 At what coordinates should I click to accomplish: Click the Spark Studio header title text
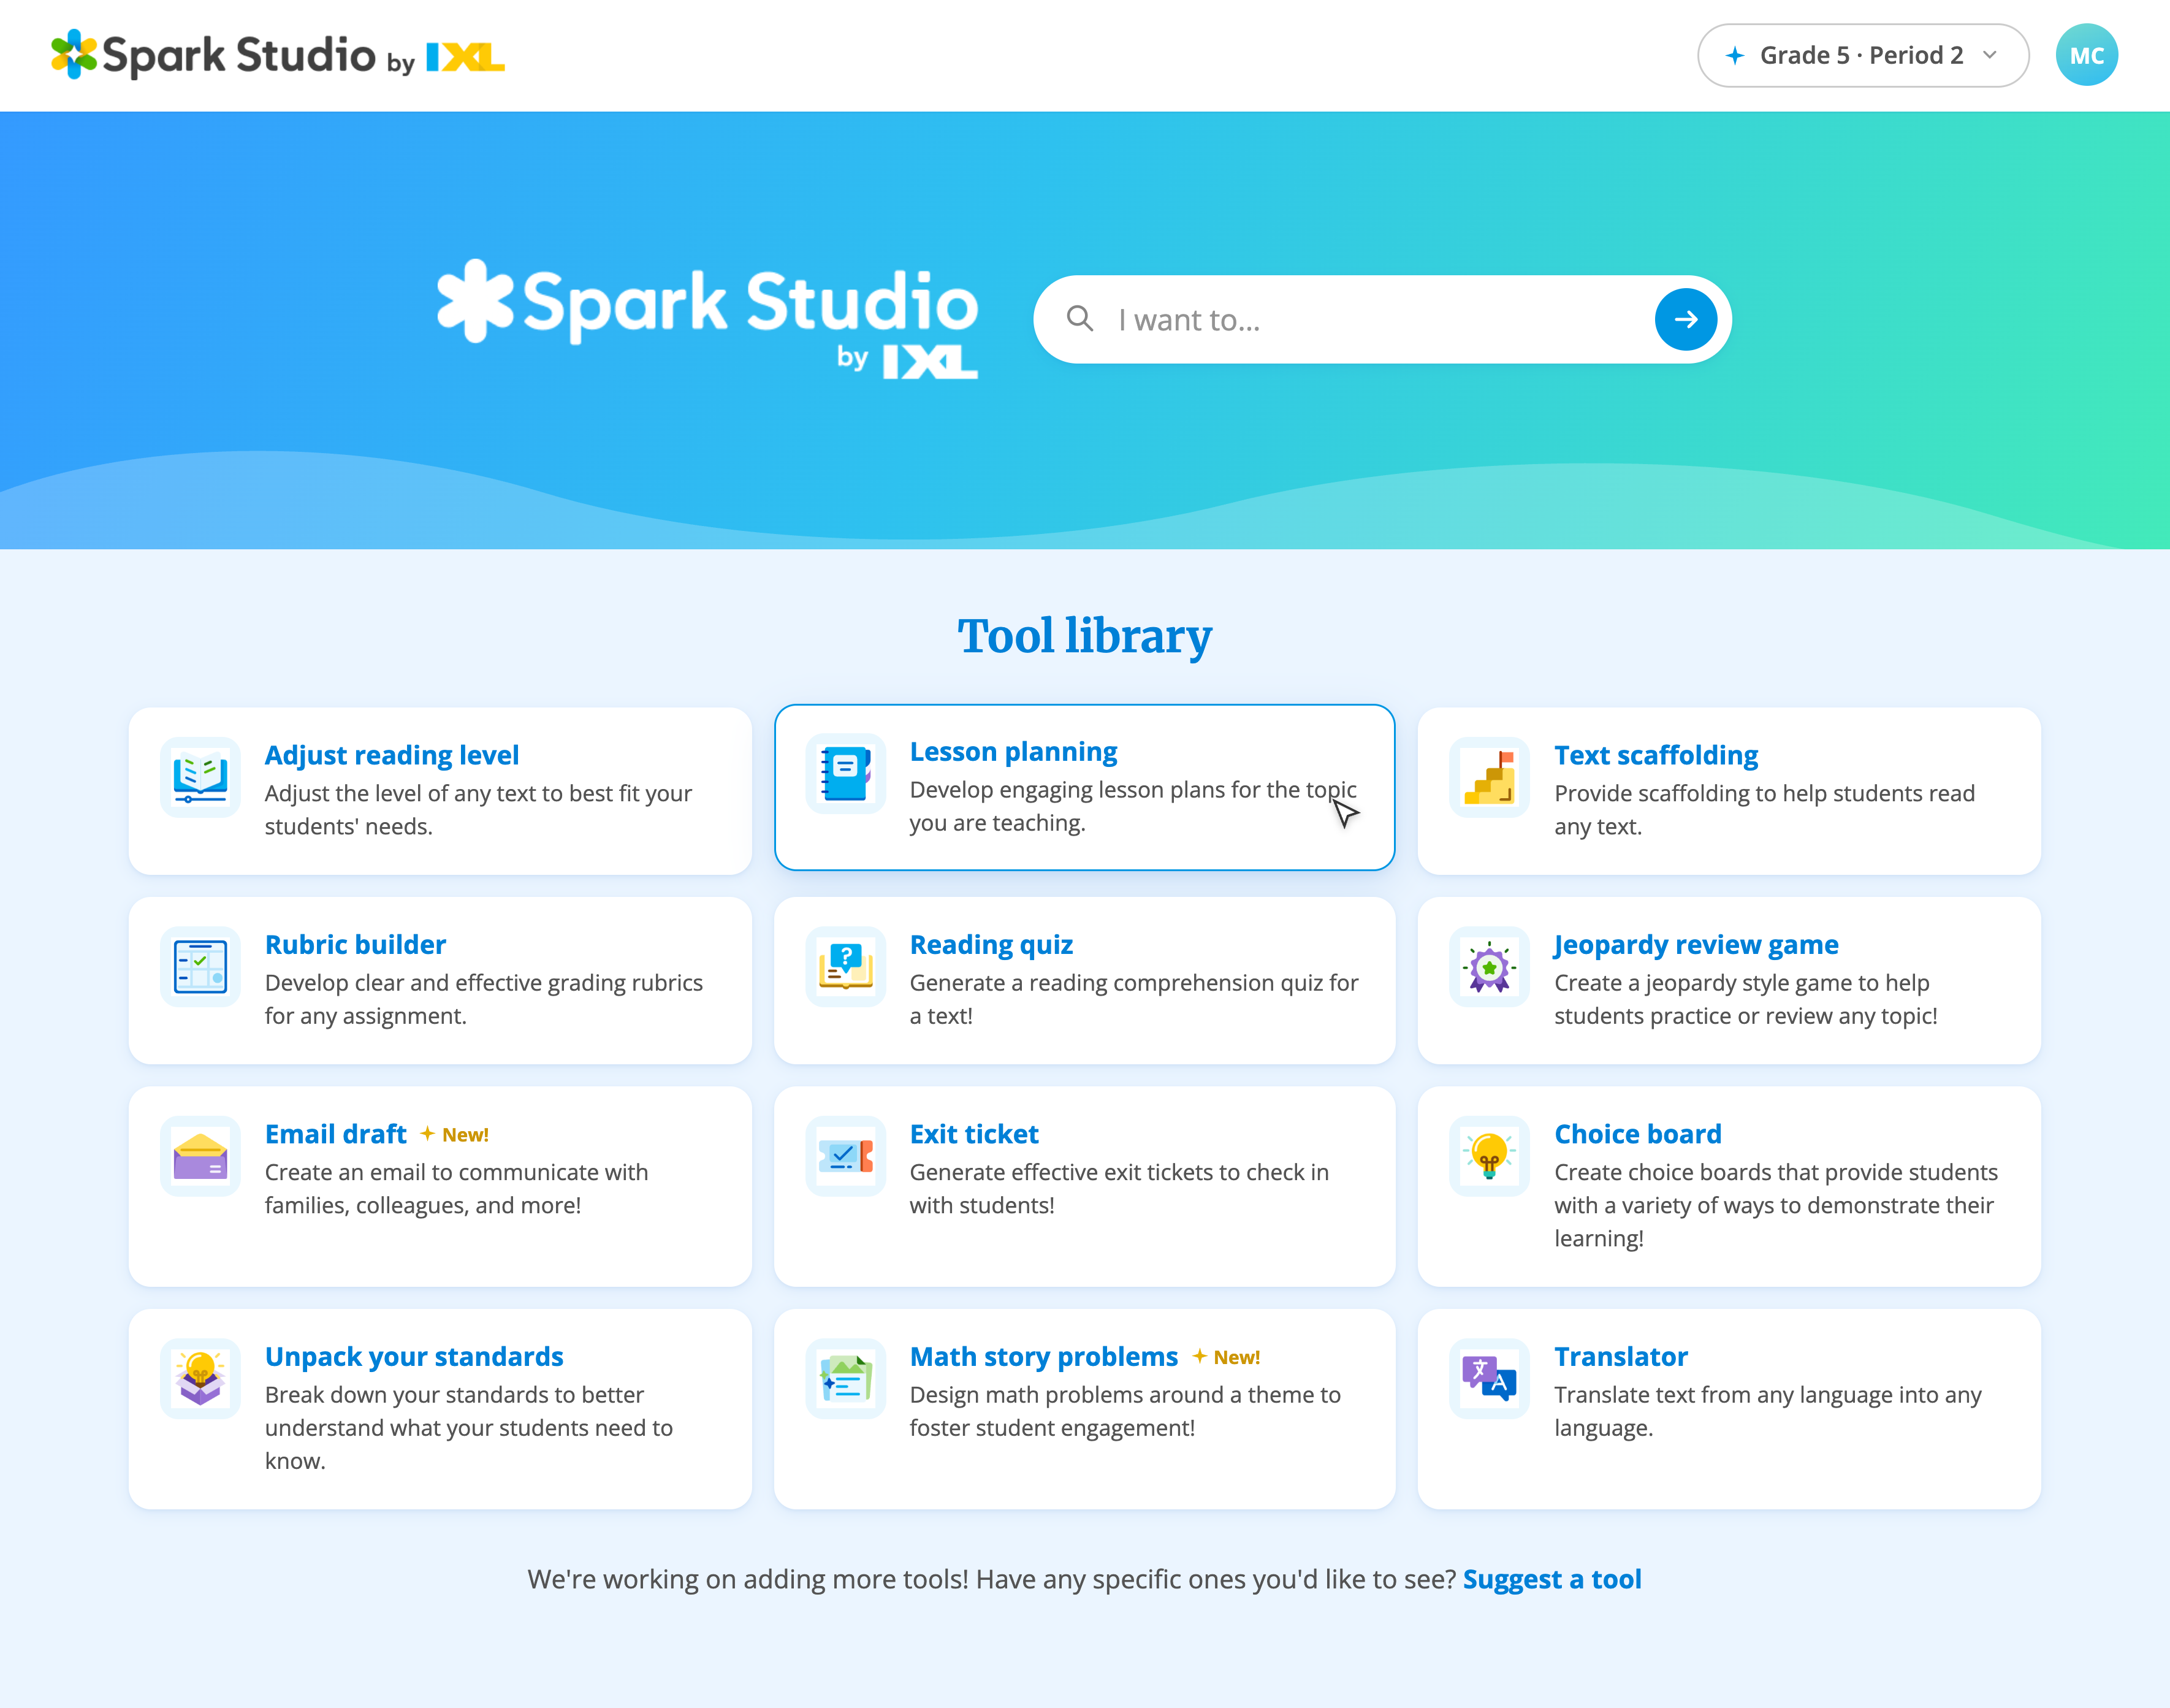(239, 56)
